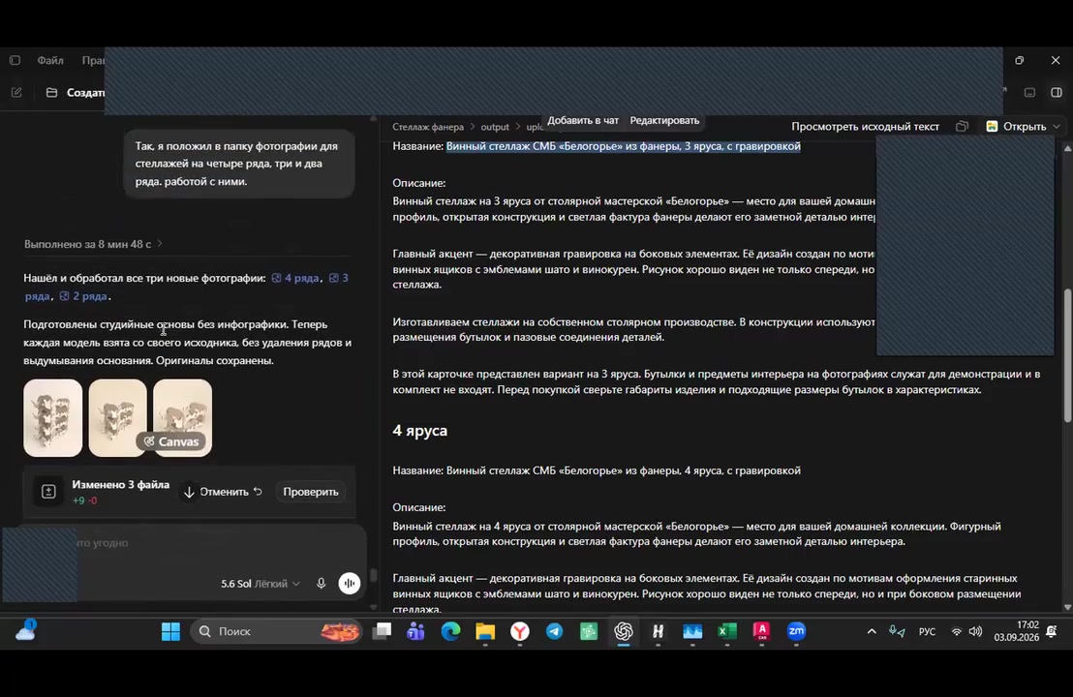This screenshot has width=1073, height=697.
Task: Start voice mode with the waveform button
Action: (x=349, y=584)
